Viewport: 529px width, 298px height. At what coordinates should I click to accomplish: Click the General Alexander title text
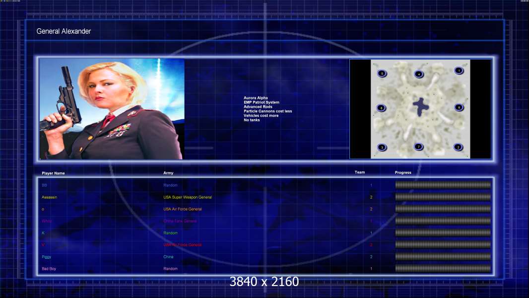point(64,31)
